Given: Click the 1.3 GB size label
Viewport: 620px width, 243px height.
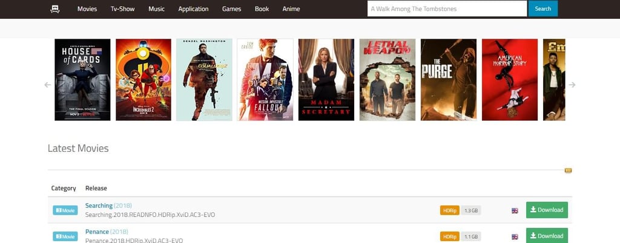Looking at the screenshot, I should tap(471, 210).
